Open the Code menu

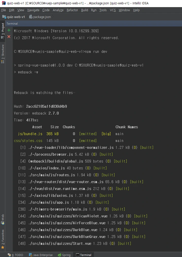pyautogui.click(x=46, y=10)
